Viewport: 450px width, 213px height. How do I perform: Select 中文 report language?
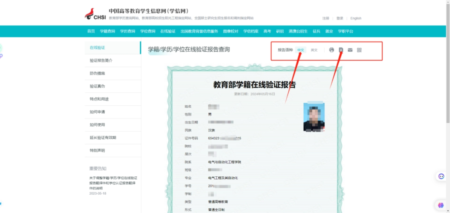pos(300,50)
